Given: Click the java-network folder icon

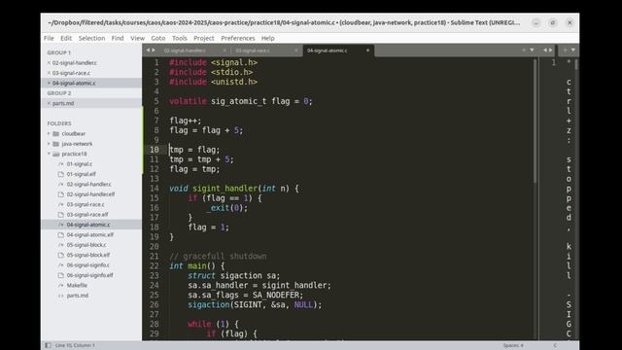Looking at the screenshot, I should point(56,144).
